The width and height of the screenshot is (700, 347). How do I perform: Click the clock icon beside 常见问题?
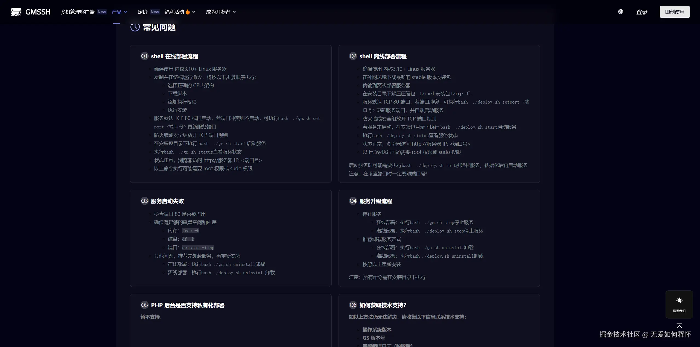(x=135, y=27)
